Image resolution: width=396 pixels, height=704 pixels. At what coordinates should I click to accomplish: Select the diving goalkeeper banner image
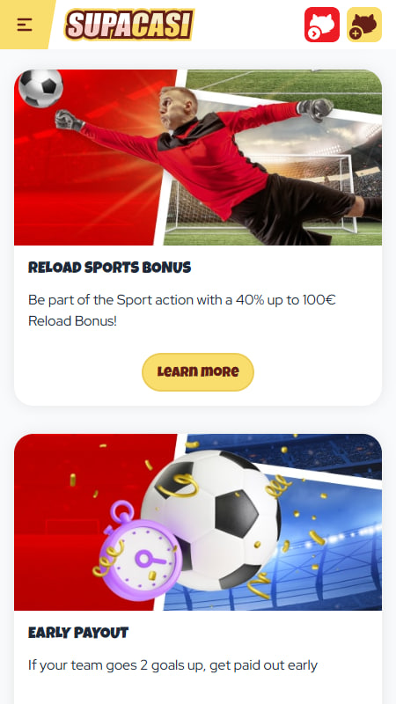click(x=198, y=158)
